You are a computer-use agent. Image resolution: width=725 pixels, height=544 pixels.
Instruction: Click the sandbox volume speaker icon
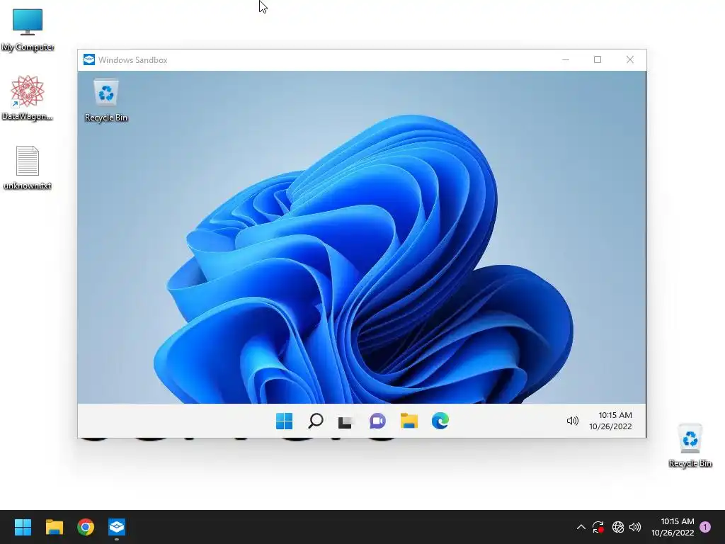coord(572,421)
